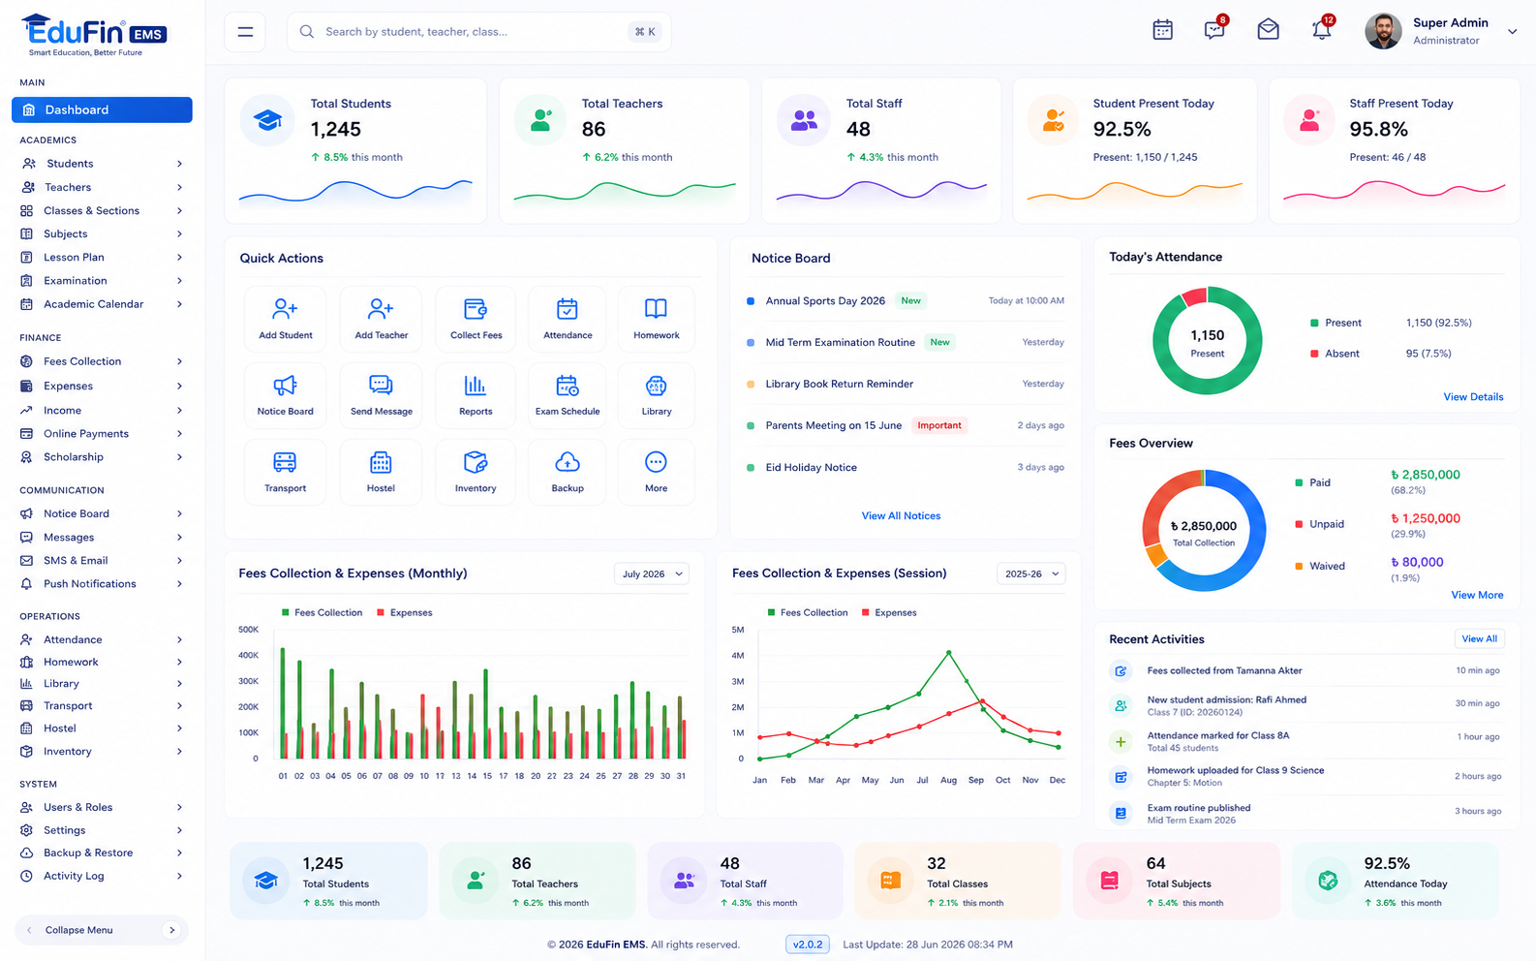The height and width of the screenshot is (961, 1536).
Task: Click the v2.0.2 version badge
Action: [808, 945]
